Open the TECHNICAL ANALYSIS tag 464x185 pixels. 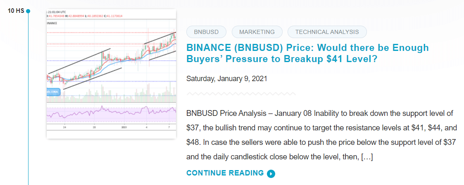327,32
